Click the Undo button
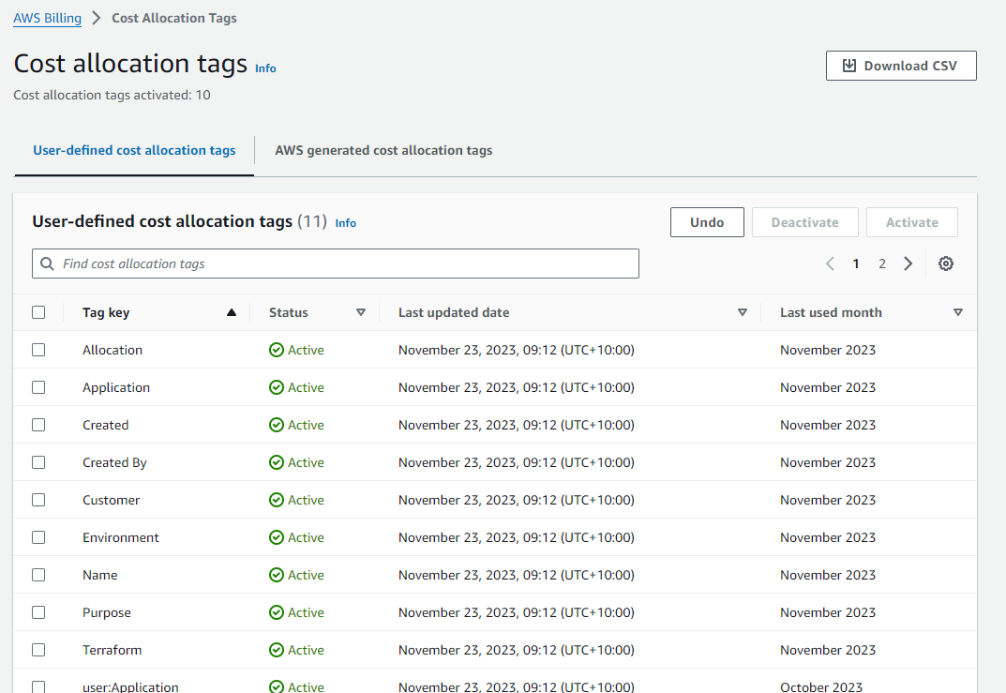This screenshot has height=693, width=1006. coord(707,221)
